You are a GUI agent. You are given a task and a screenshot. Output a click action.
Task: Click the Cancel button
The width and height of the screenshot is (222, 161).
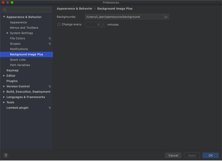click(x=173, y=156)
